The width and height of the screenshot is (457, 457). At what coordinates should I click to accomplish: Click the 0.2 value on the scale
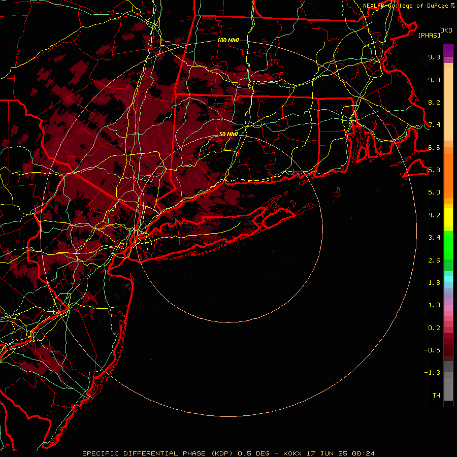(x=434, y=328)
